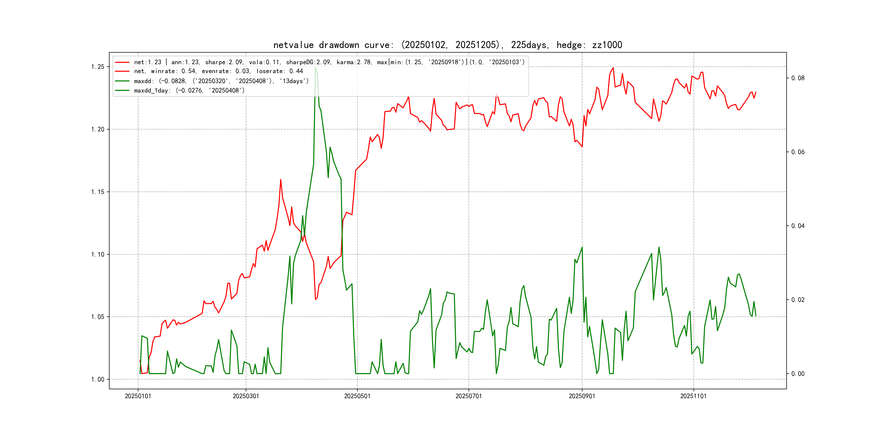Click the 20250301 x-axis date label
This screenshot has width=874, height=437.
coord(246,396)
